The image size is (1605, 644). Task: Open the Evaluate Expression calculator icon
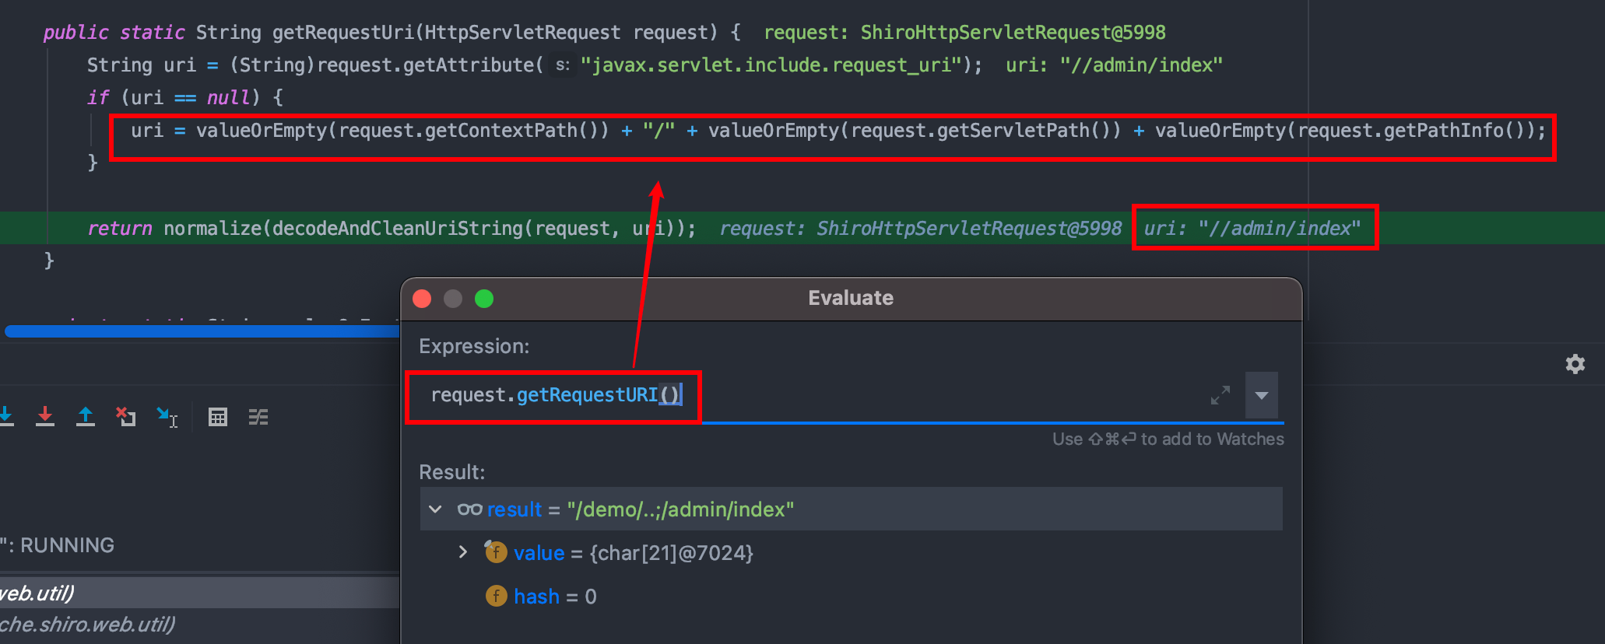click(x=218, y=417)
